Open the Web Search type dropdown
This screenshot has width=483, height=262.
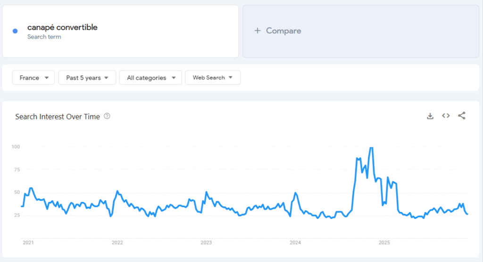[213, 78]
